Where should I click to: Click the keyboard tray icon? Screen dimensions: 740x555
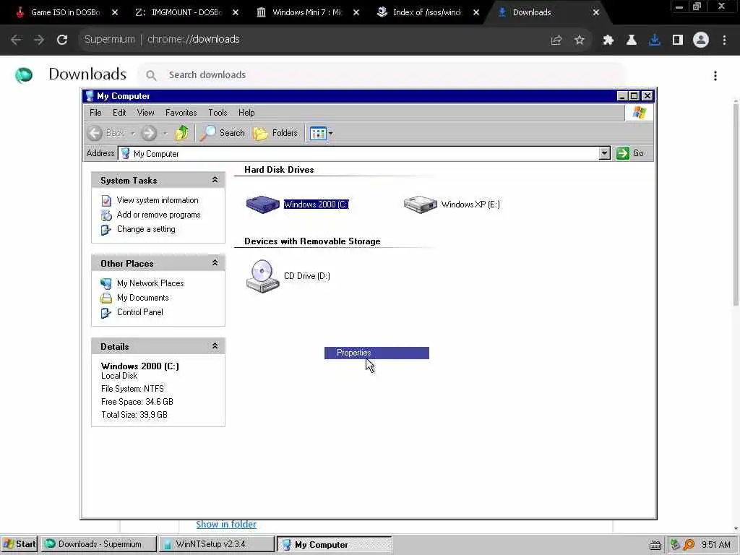point(655,545)
